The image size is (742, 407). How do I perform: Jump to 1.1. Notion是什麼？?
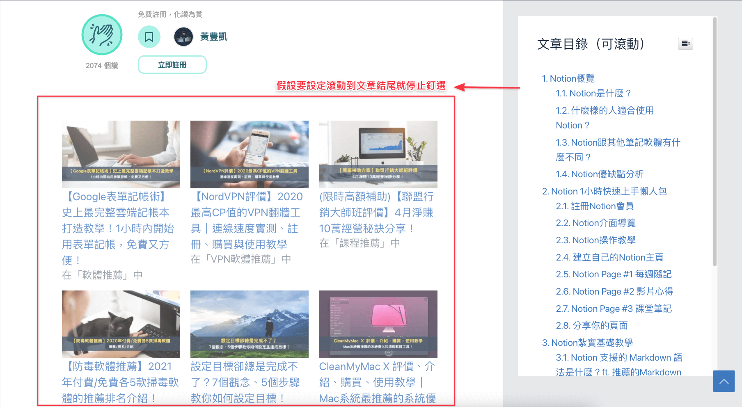tap(593, 94)
